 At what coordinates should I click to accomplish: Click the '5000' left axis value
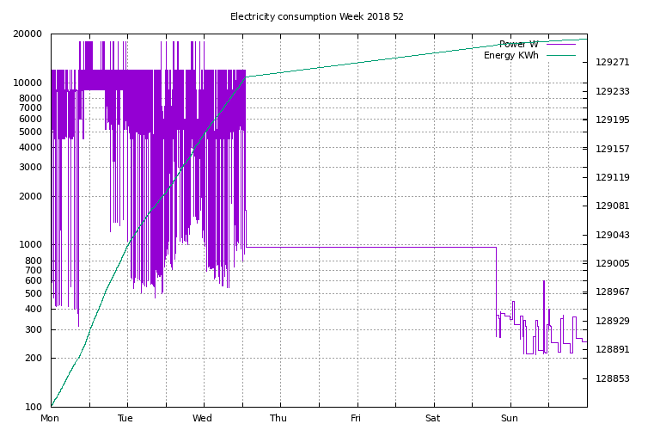[x=30, y=132]
